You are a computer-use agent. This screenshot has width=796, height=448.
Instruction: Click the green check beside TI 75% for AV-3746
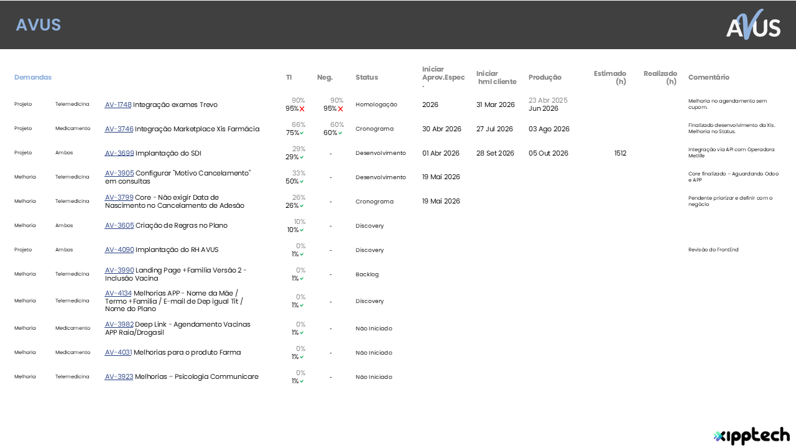(x=302, y=133)
